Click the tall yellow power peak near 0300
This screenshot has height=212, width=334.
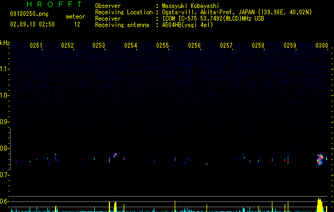[320, 205]
